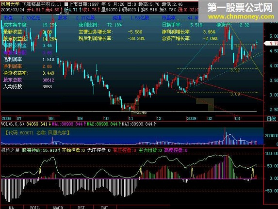Select the 2009 year marker on time axis
This screenshot has width=278, height=209.
point(192,119)
